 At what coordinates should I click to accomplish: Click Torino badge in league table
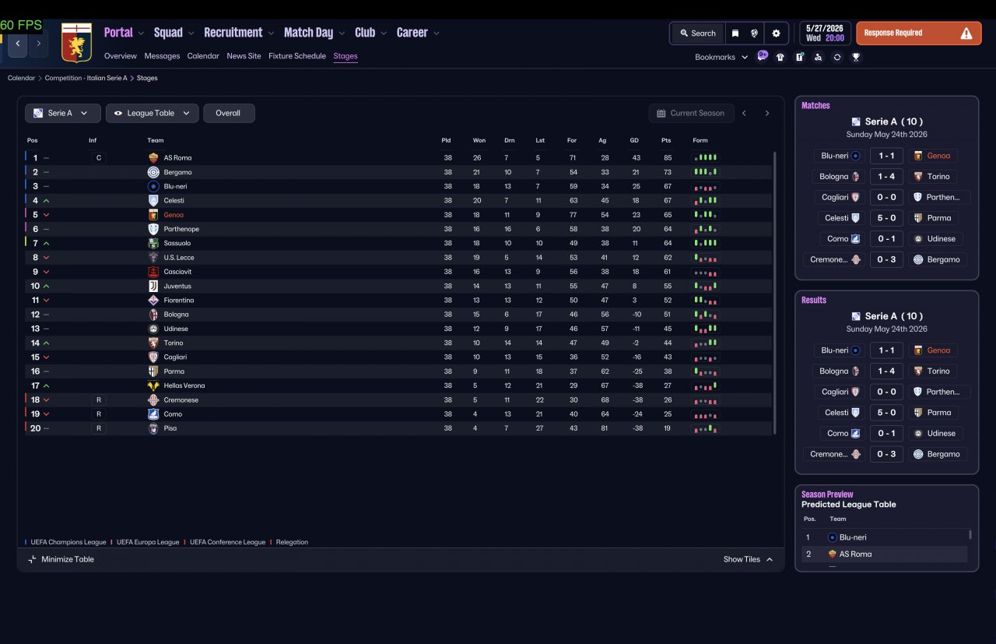153,343
